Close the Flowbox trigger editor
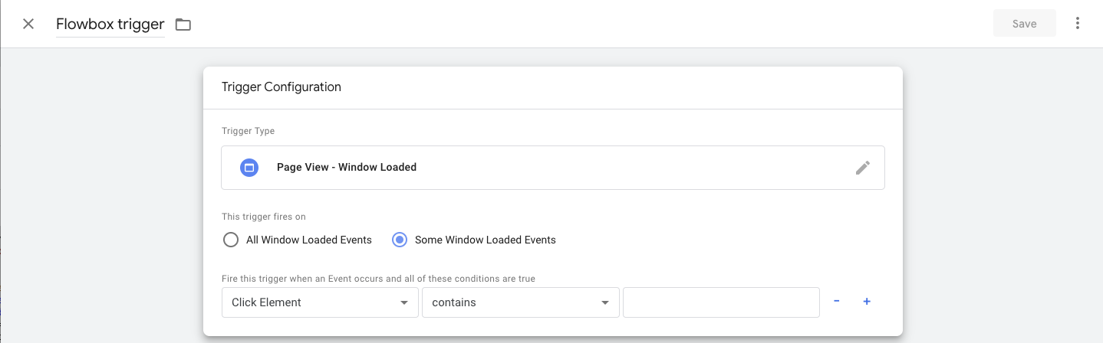 tap(28, 24)
